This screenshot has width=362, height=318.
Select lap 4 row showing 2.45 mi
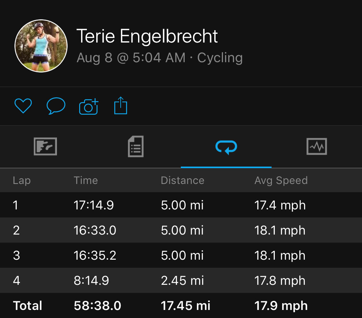tap(181, 281)
